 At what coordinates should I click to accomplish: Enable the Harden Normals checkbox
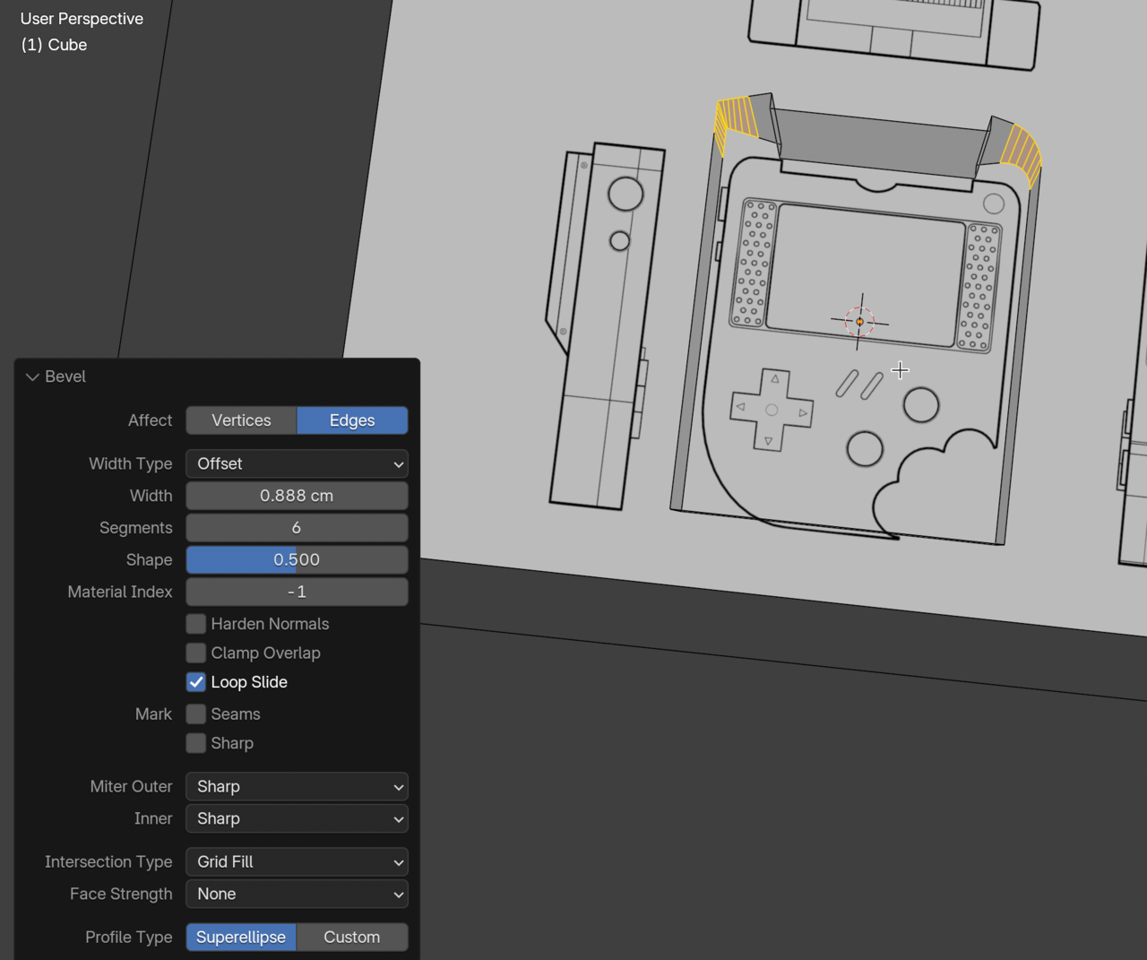196,624
